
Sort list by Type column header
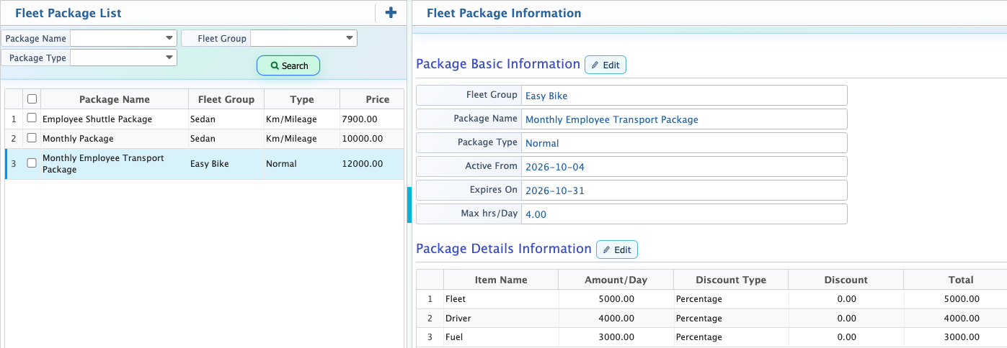click(x=302, y=99)
